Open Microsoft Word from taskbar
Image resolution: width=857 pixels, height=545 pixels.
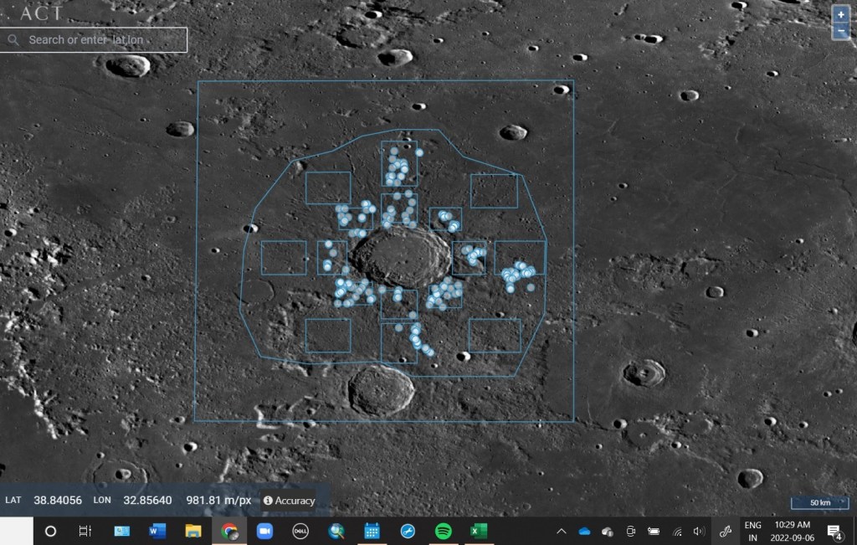click(x=157, y=531)
